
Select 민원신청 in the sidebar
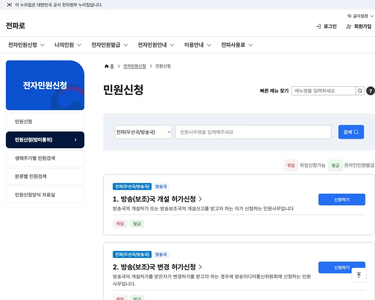tap(45, 122)
